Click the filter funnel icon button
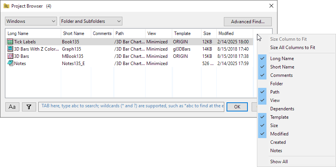The image size is (336, 167). point(29,107)
